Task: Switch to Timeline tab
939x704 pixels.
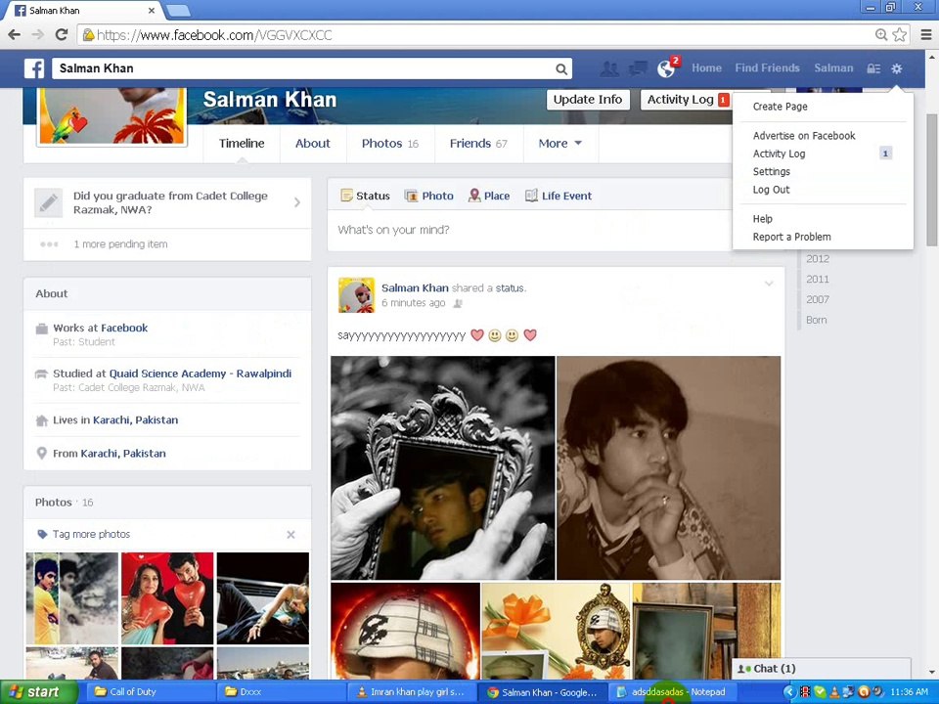Action: click(242, 143)
